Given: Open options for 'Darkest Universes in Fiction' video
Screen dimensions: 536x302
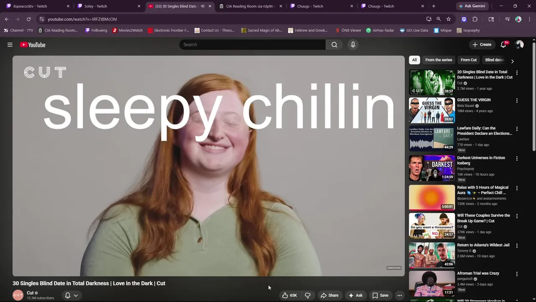Looking at the screenshot, I should click(517, 159).
